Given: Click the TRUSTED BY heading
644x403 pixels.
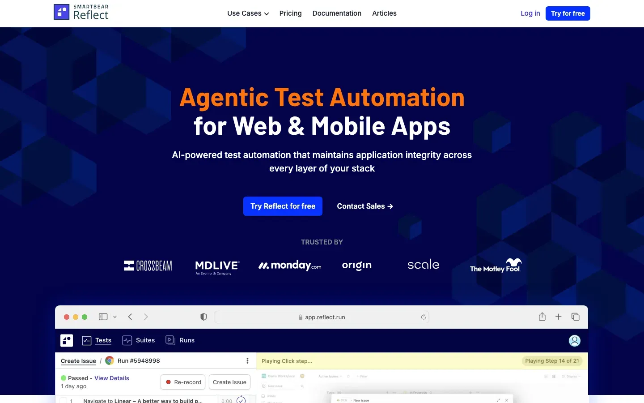Looking at the screenshot, I should pyautogui.click(x=322, y=242).
